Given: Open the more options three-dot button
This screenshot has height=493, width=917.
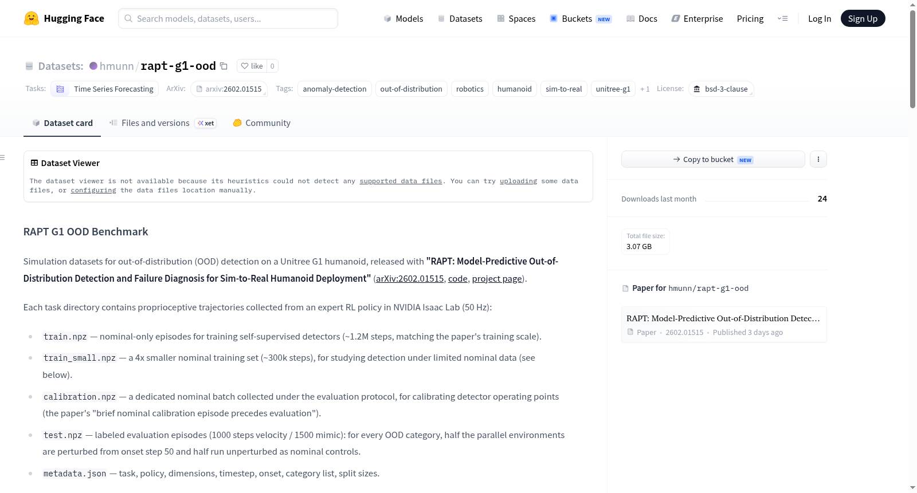Looking at the screenshot, I should [818, 159].
